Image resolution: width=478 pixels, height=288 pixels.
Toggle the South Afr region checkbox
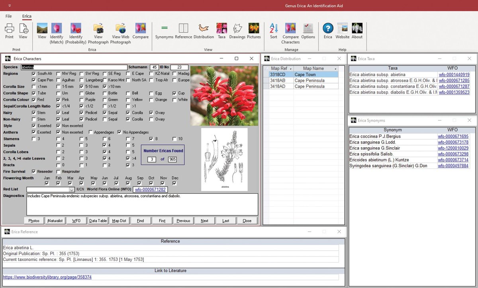point(33,74)
